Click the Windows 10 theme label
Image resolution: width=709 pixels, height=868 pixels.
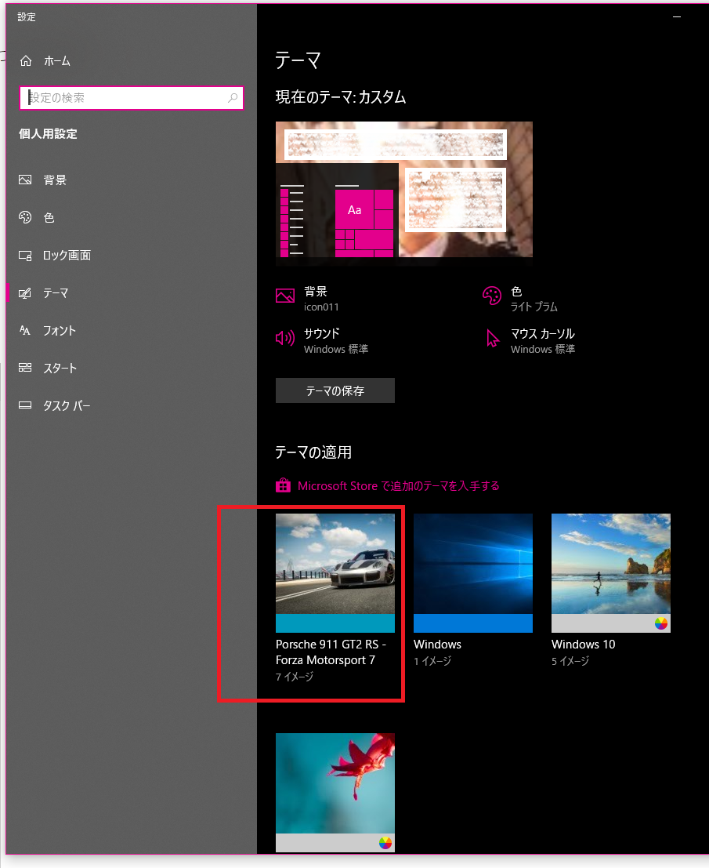coord(583,645)
